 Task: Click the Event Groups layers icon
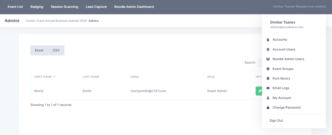click(x=268, y=69)
